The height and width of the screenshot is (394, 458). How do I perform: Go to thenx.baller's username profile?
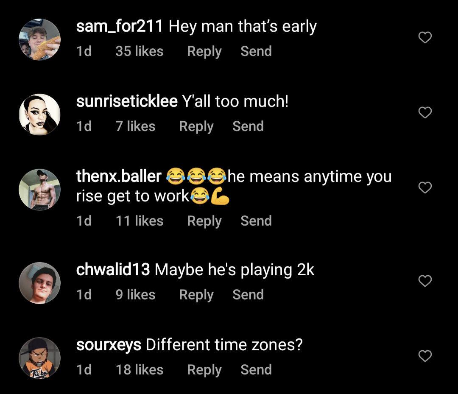pyautogui.click(x=119, y=176)
